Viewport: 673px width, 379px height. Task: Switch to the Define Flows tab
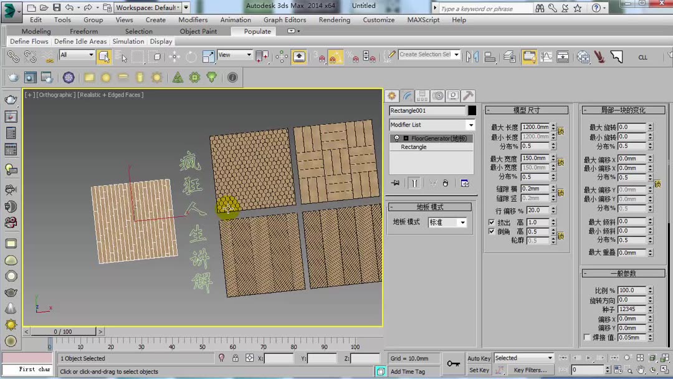pyautogui.click(x=29, y=41)
